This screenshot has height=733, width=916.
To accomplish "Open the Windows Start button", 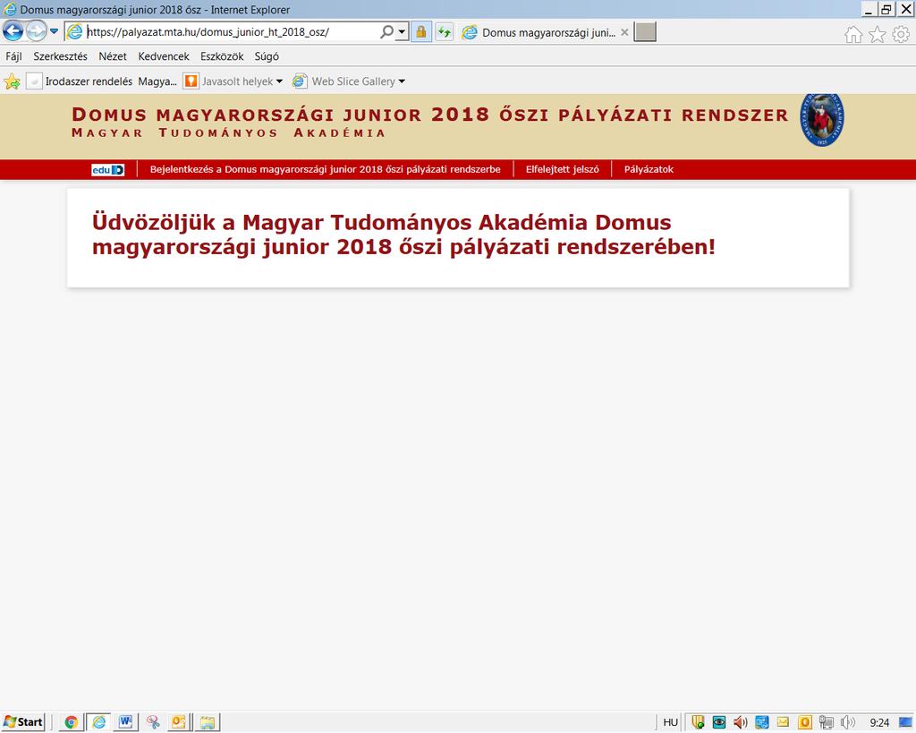I will (x=23, y=722).
